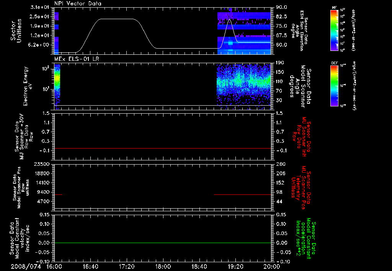Click the '2008/074' date label
The image size is (392, 271).
point(26,266)
